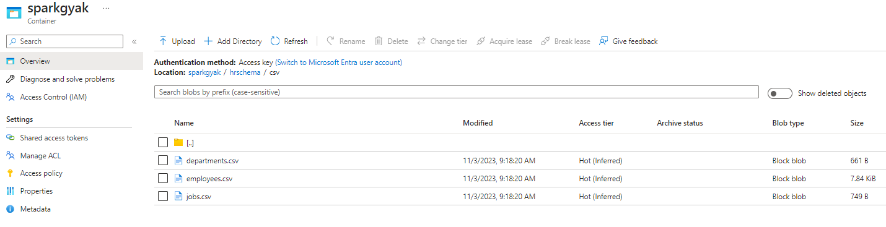Image resolution: width=886 pixels, height=227 pixels.
Task: Select the employees.csv checkbox
Action: coord(163,178)
